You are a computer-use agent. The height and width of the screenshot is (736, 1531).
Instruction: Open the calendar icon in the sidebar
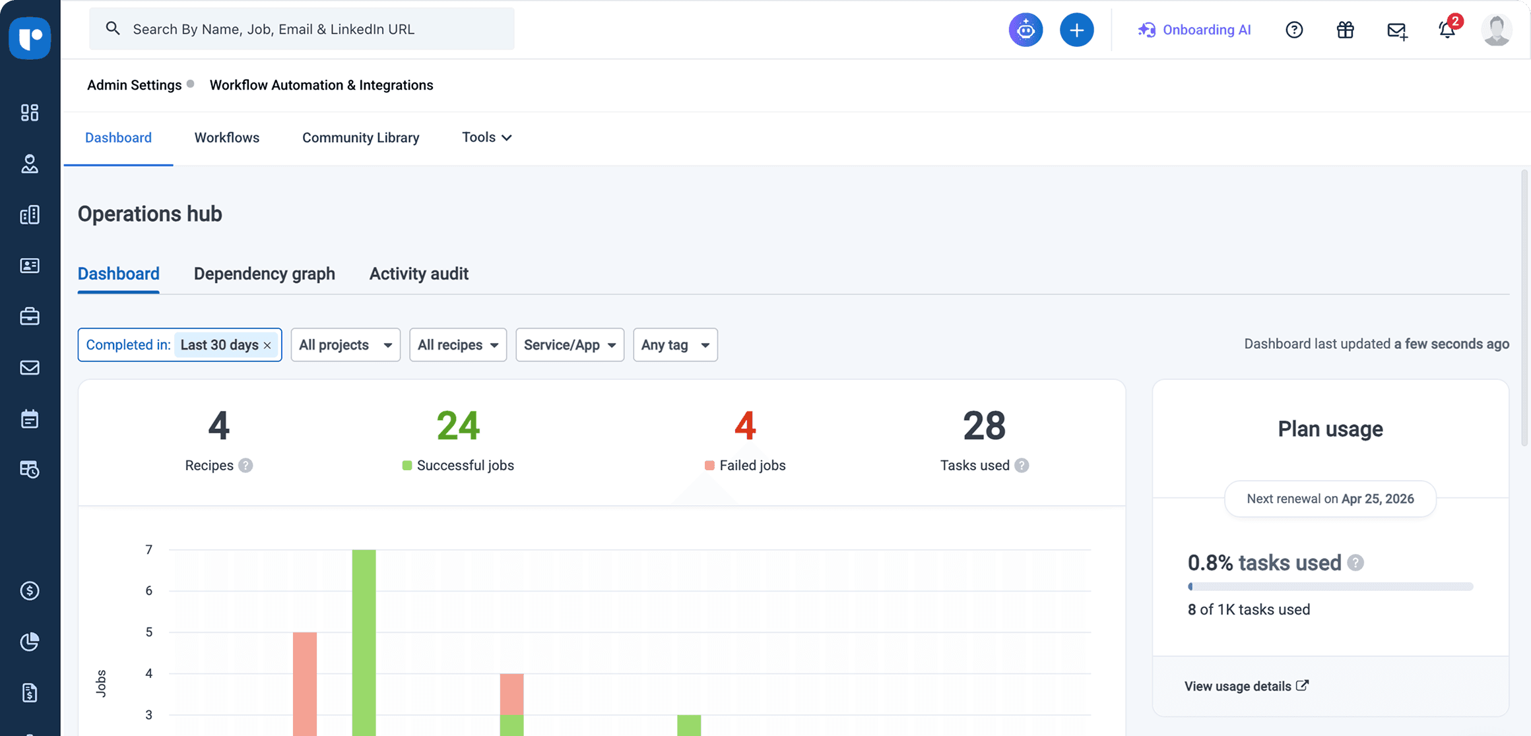pyautogui.click(x=30, y=419)
